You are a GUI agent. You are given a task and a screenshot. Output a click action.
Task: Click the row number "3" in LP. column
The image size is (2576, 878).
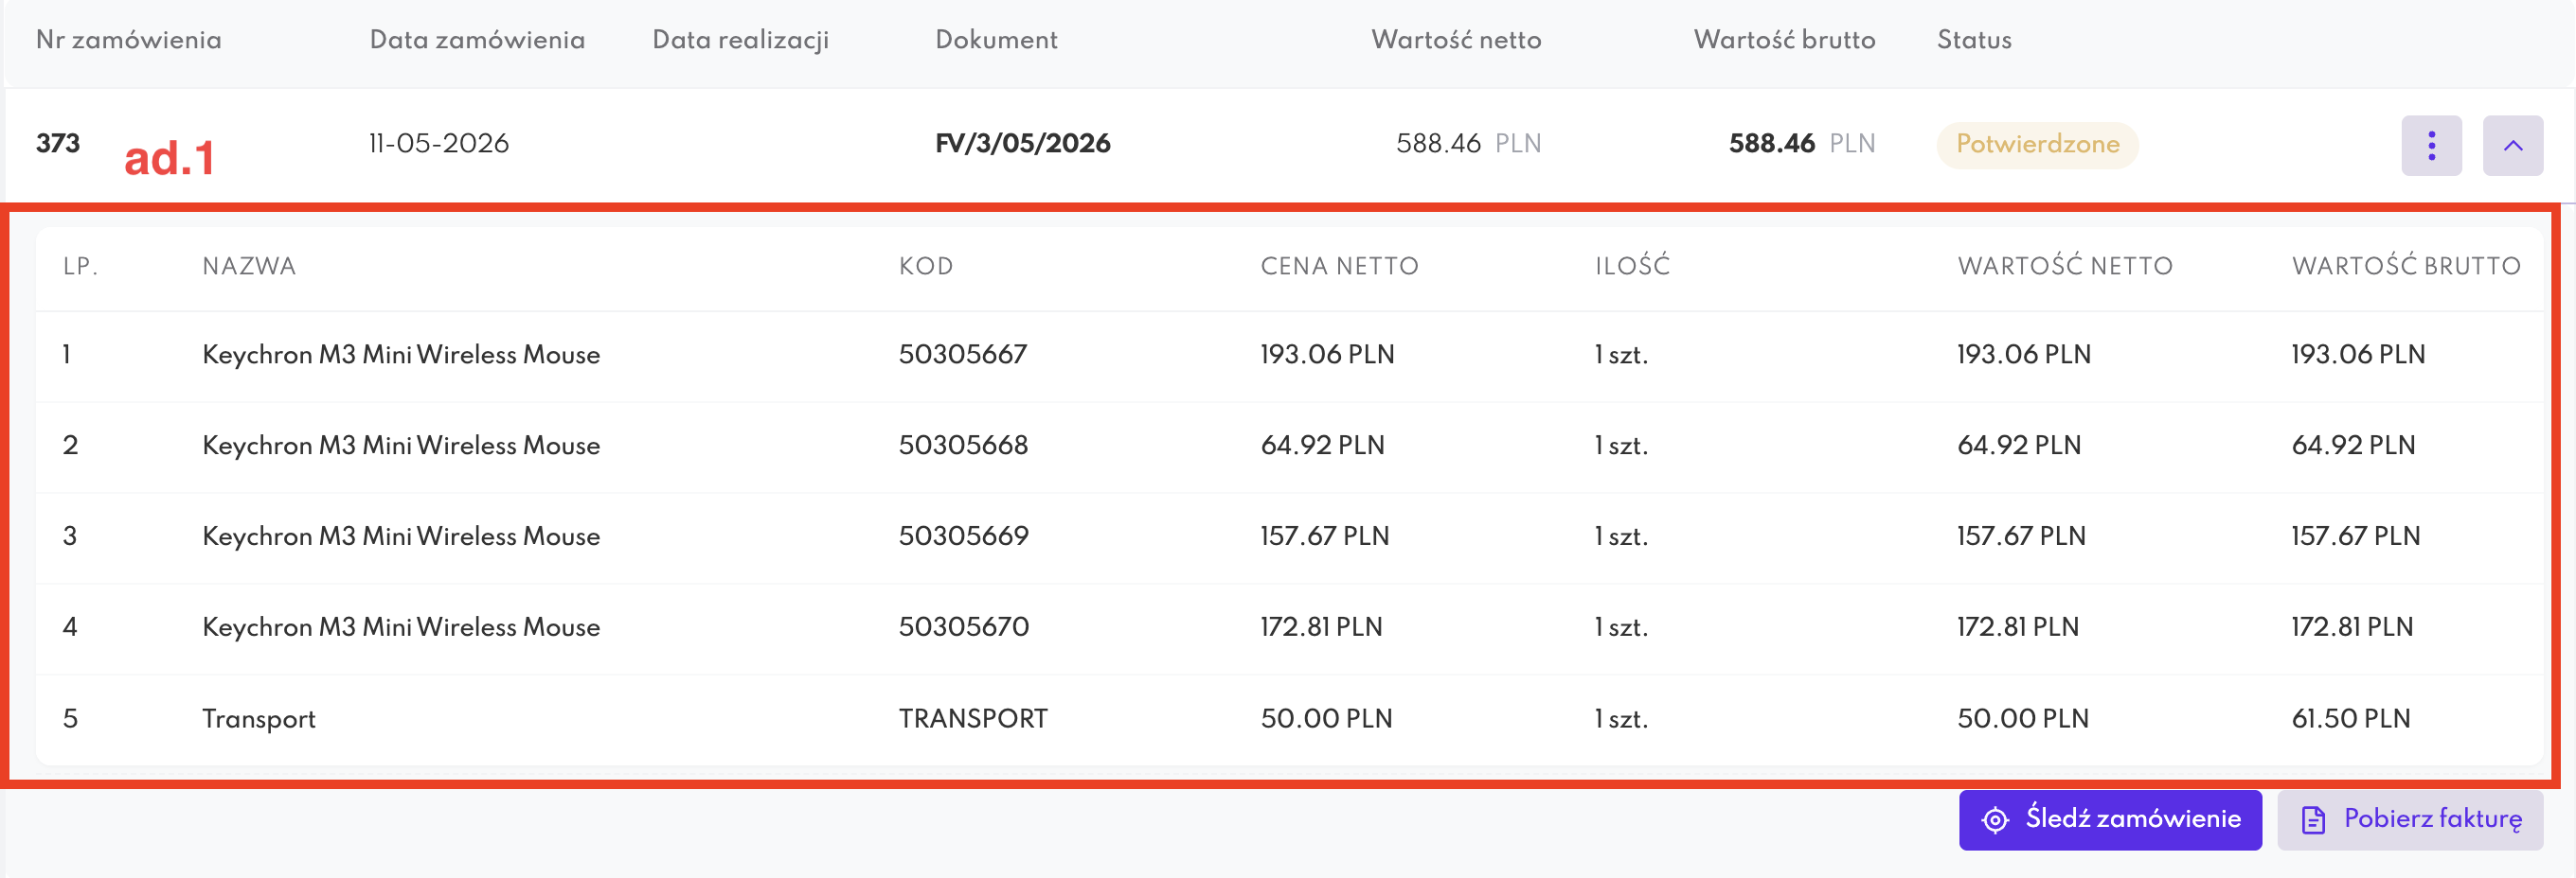(x=70, y=536)
